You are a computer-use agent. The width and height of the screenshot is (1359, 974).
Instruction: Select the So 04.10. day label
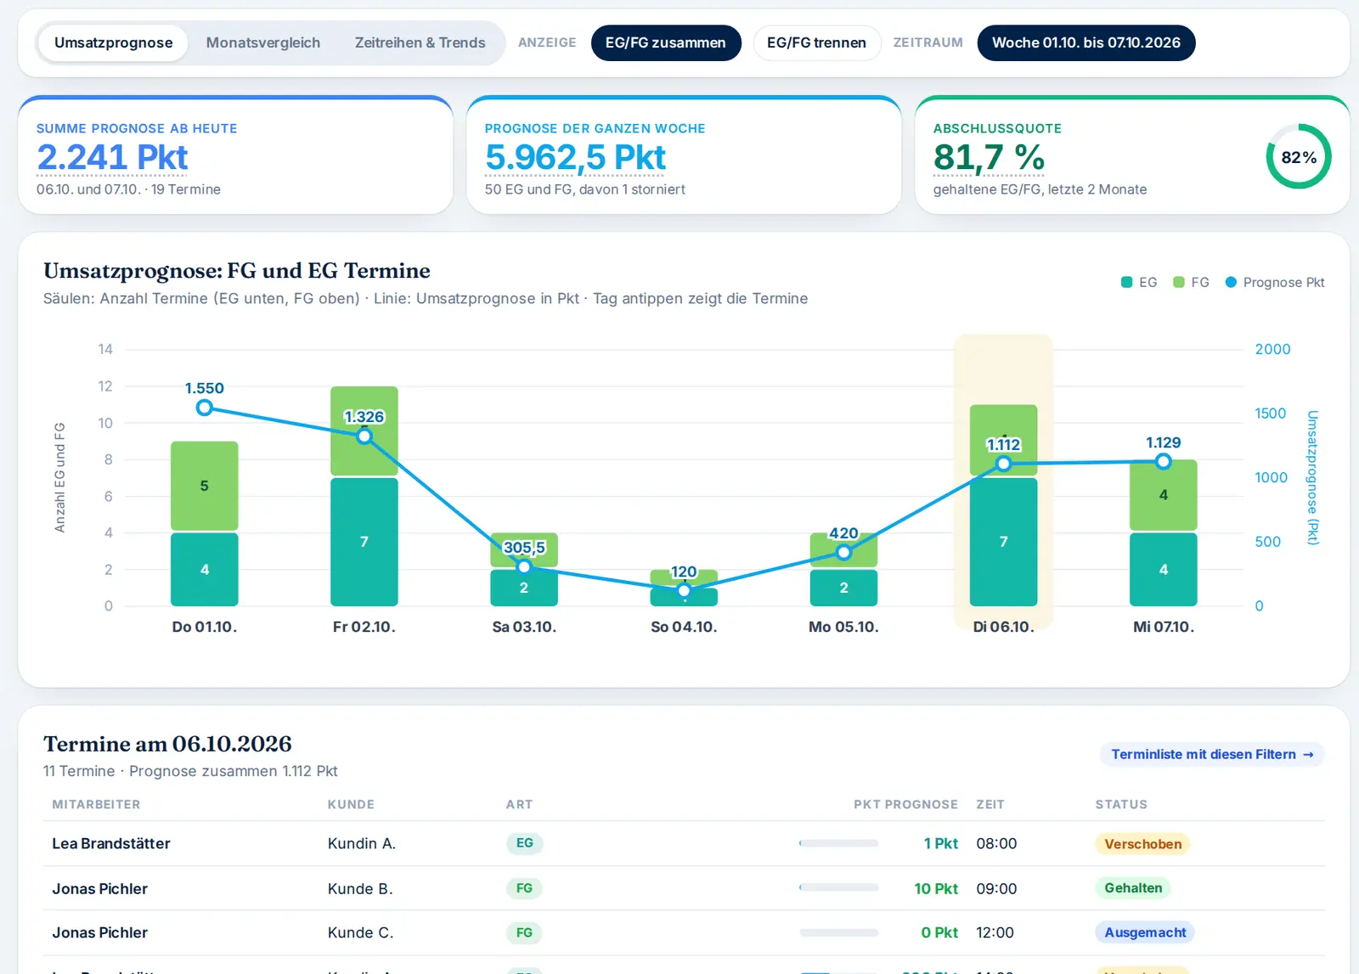pos(684,627)
